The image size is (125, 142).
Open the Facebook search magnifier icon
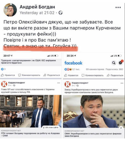pyautogui.click(x=114, y=63)
